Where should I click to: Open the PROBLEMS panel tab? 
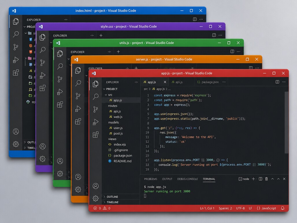point(151,179)
